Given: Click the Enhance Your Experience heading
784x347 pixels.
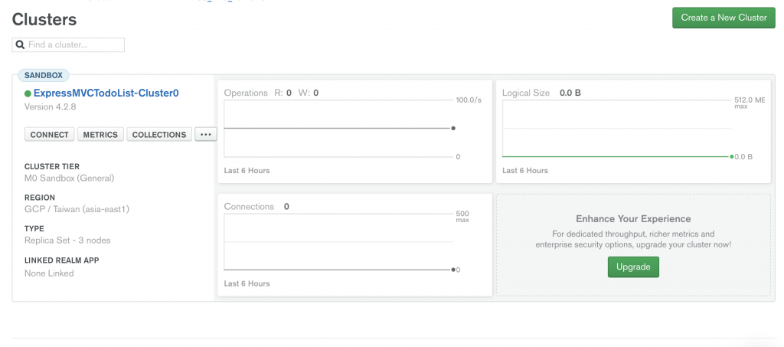Looking at the screenshot, I should [633, 219].
